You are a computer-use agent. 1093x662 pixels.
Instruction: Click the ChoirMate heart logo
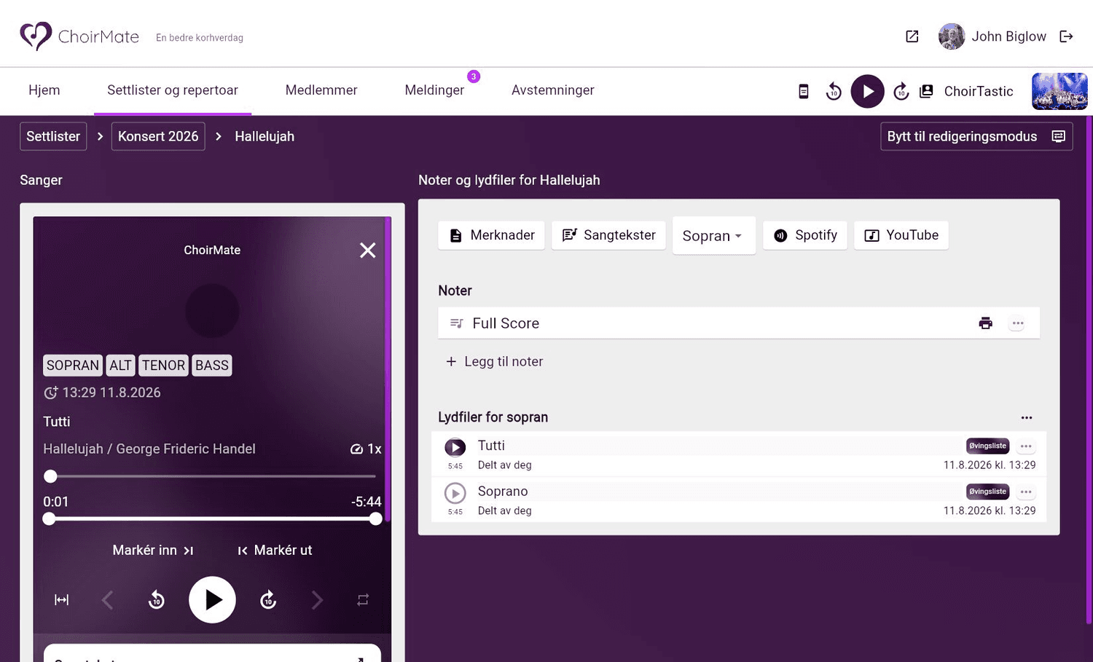[x=36, y=36]
